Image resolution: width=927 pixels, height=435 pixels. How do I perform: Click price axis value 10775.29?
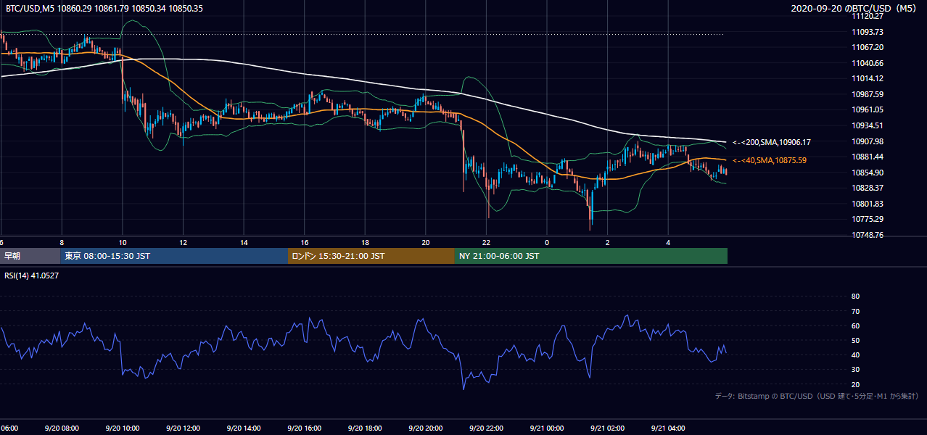tap(868, 219)
